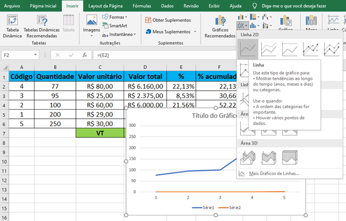Image resolution: width=346 pixels, height=221 pixels.
Task: Choose stacked line with markers chart
Action: 332,49
